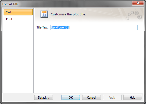Click the largest "e" bubble in the logo
The width and height of the screenshot is (146, 104).
click(140, 17)
